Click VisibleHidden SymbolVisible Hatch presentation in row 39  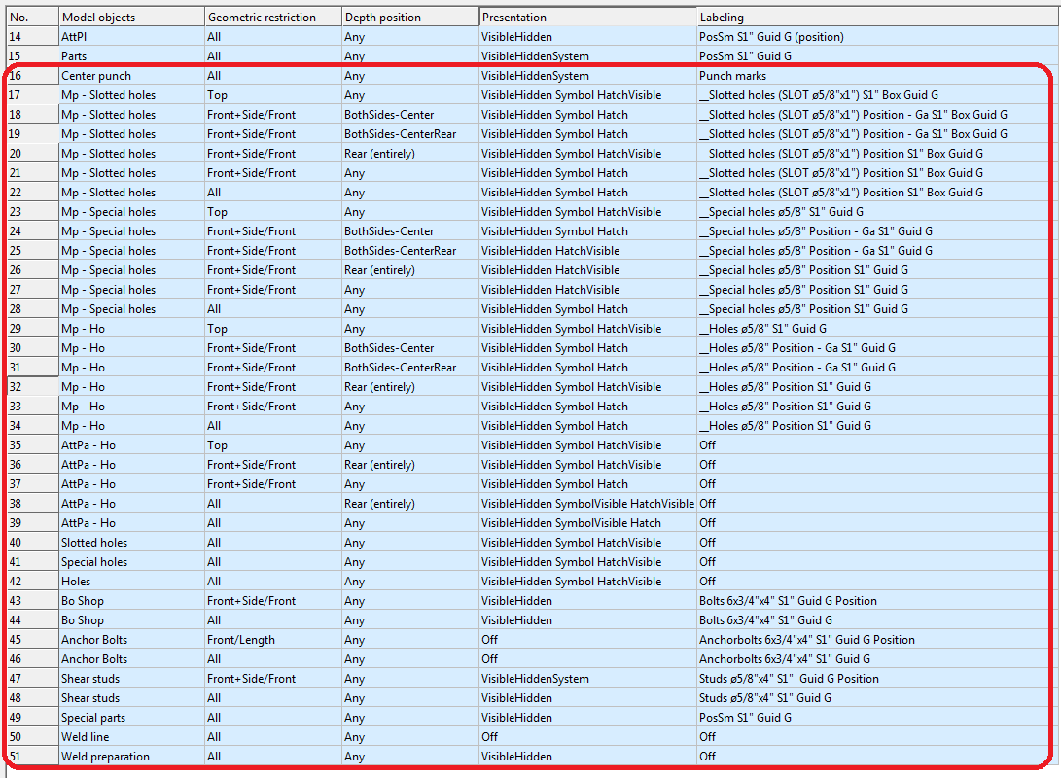[588, 523]
